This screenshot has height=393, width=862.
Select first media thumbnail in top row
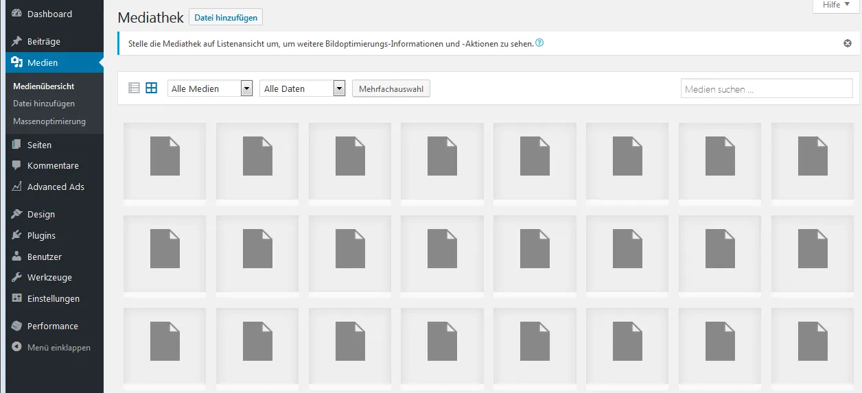(x=165, y=163)
